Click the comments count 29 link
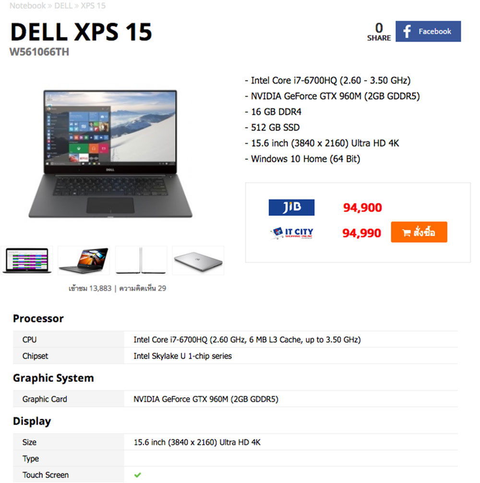 coord(143,288)
